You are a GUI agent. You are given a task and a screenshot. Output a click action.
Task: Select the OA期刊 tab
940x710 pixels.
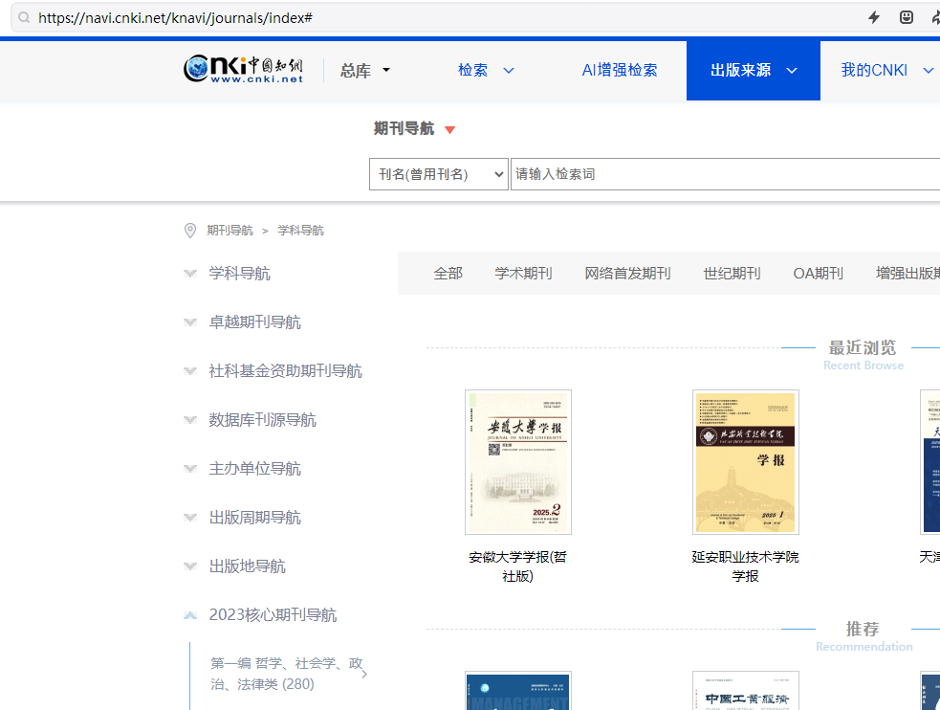point(819,274)
